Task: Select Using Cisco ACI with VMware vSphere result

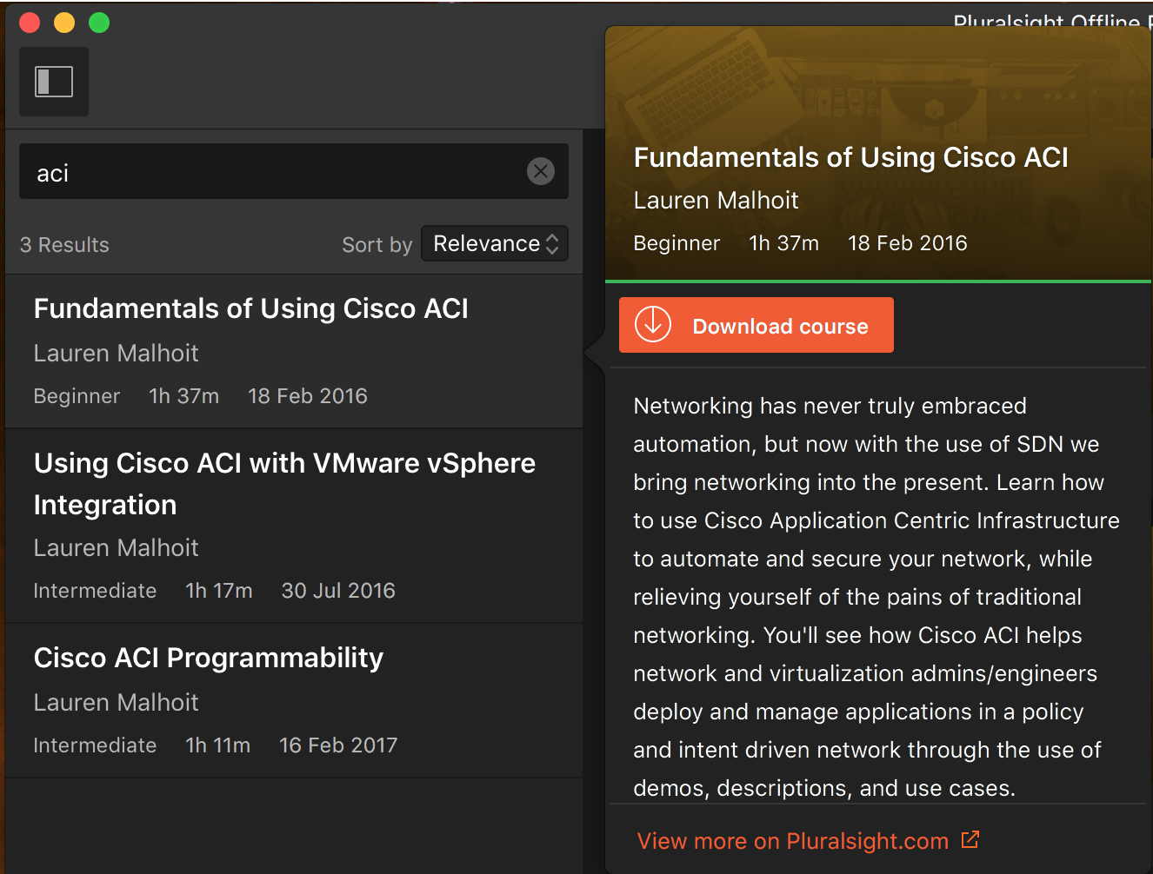Action: pos(294,526)
